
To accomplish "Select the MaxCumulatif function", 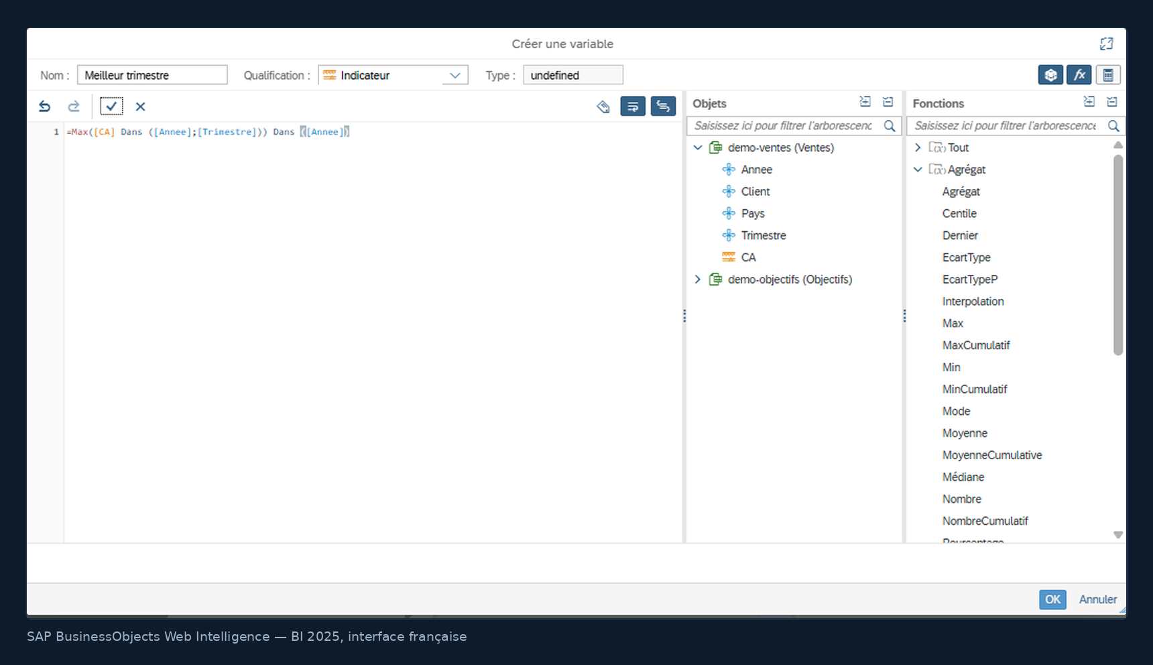I will point(975,345).
